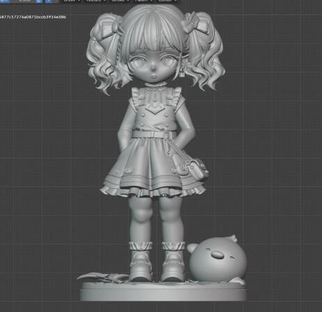Toggle the first blue direction icon
The width and height of the screenshot is (322, 312).
coord(39,1)
